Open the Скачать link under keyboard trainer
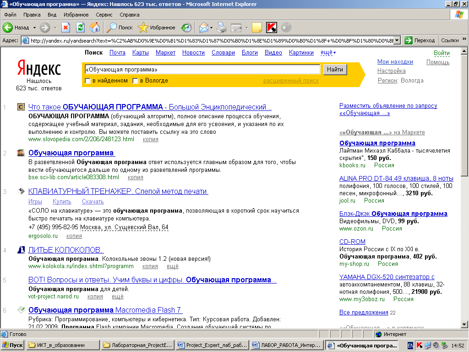 click(93, 202)
